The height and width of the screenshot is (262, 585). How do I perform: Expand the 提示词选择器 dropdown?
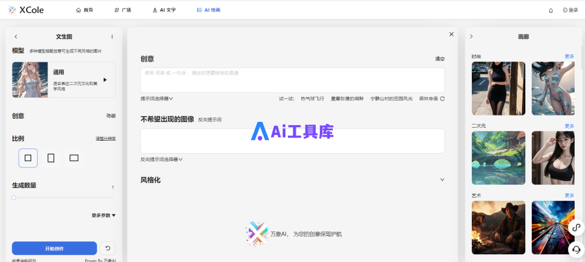157,99
